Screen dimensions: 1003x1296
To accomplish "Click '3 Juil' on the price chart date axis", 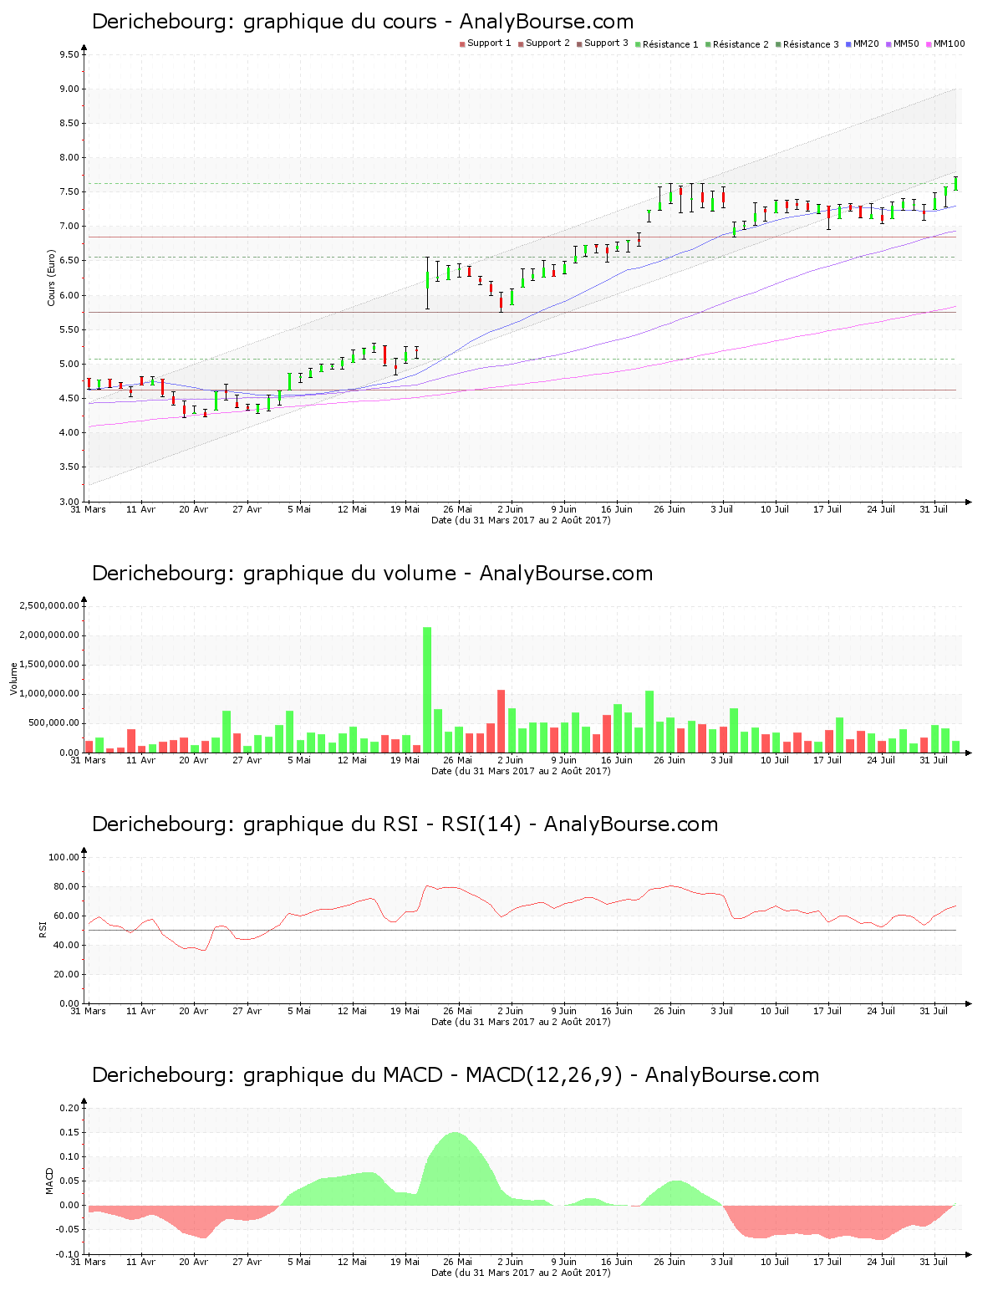I will pos(722,509).
